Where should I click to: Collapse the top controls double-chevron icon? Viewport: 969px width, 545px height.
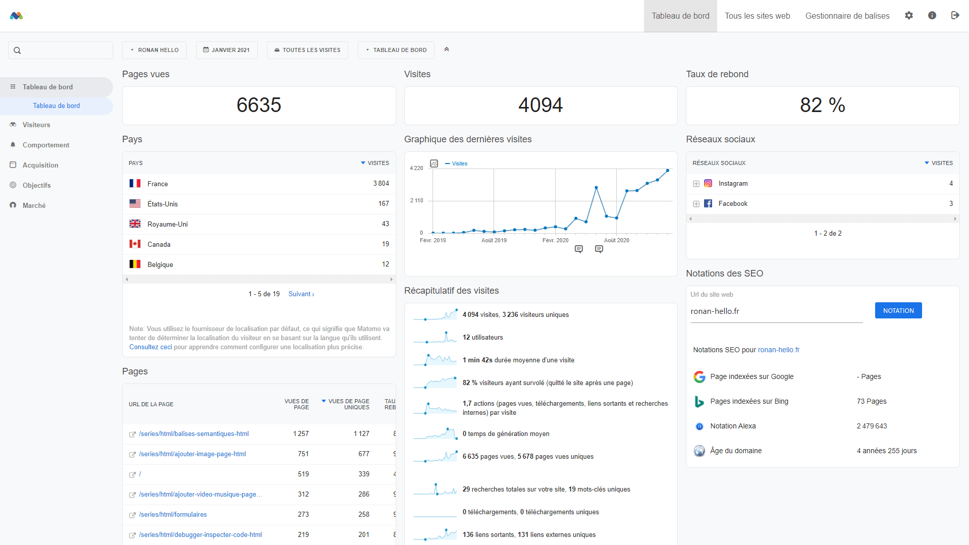pyautogui.click(x=447, y=49)
